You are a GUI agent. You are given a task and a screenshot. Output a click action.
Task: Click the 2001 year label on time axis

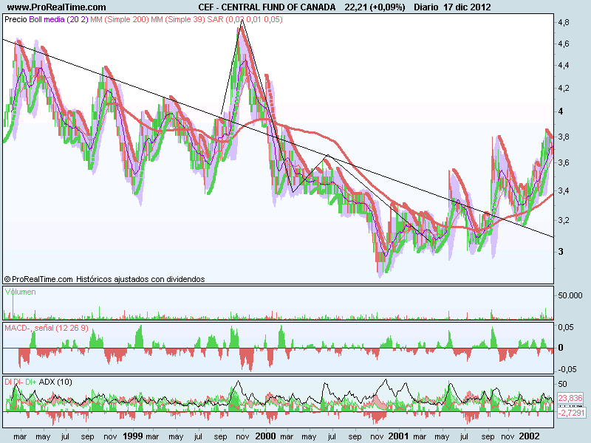398,436
